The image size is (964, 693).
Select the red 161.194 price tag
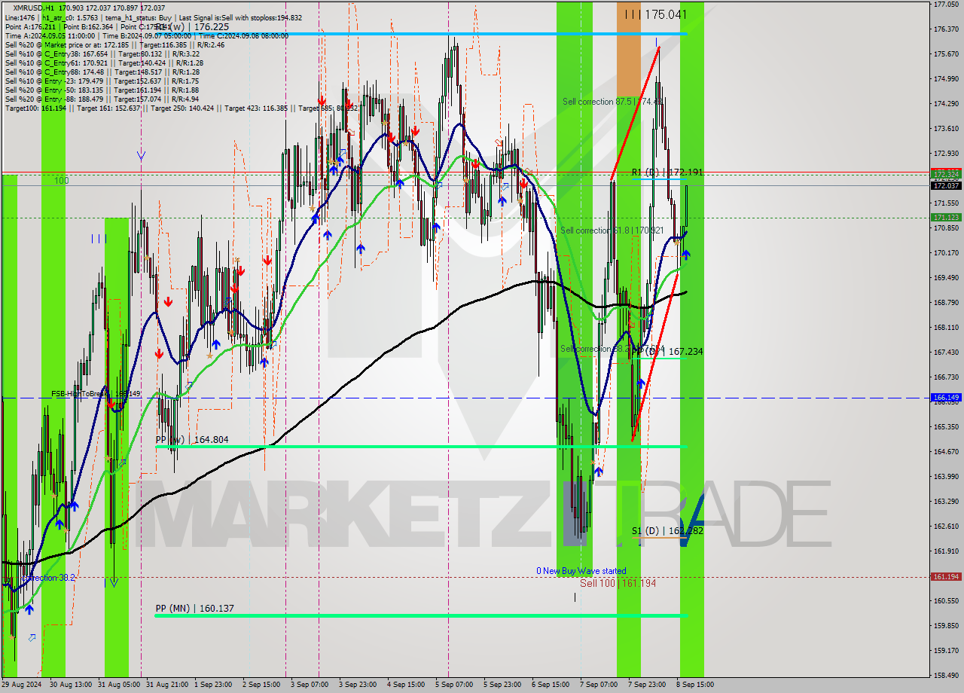(x=945, y=577)
